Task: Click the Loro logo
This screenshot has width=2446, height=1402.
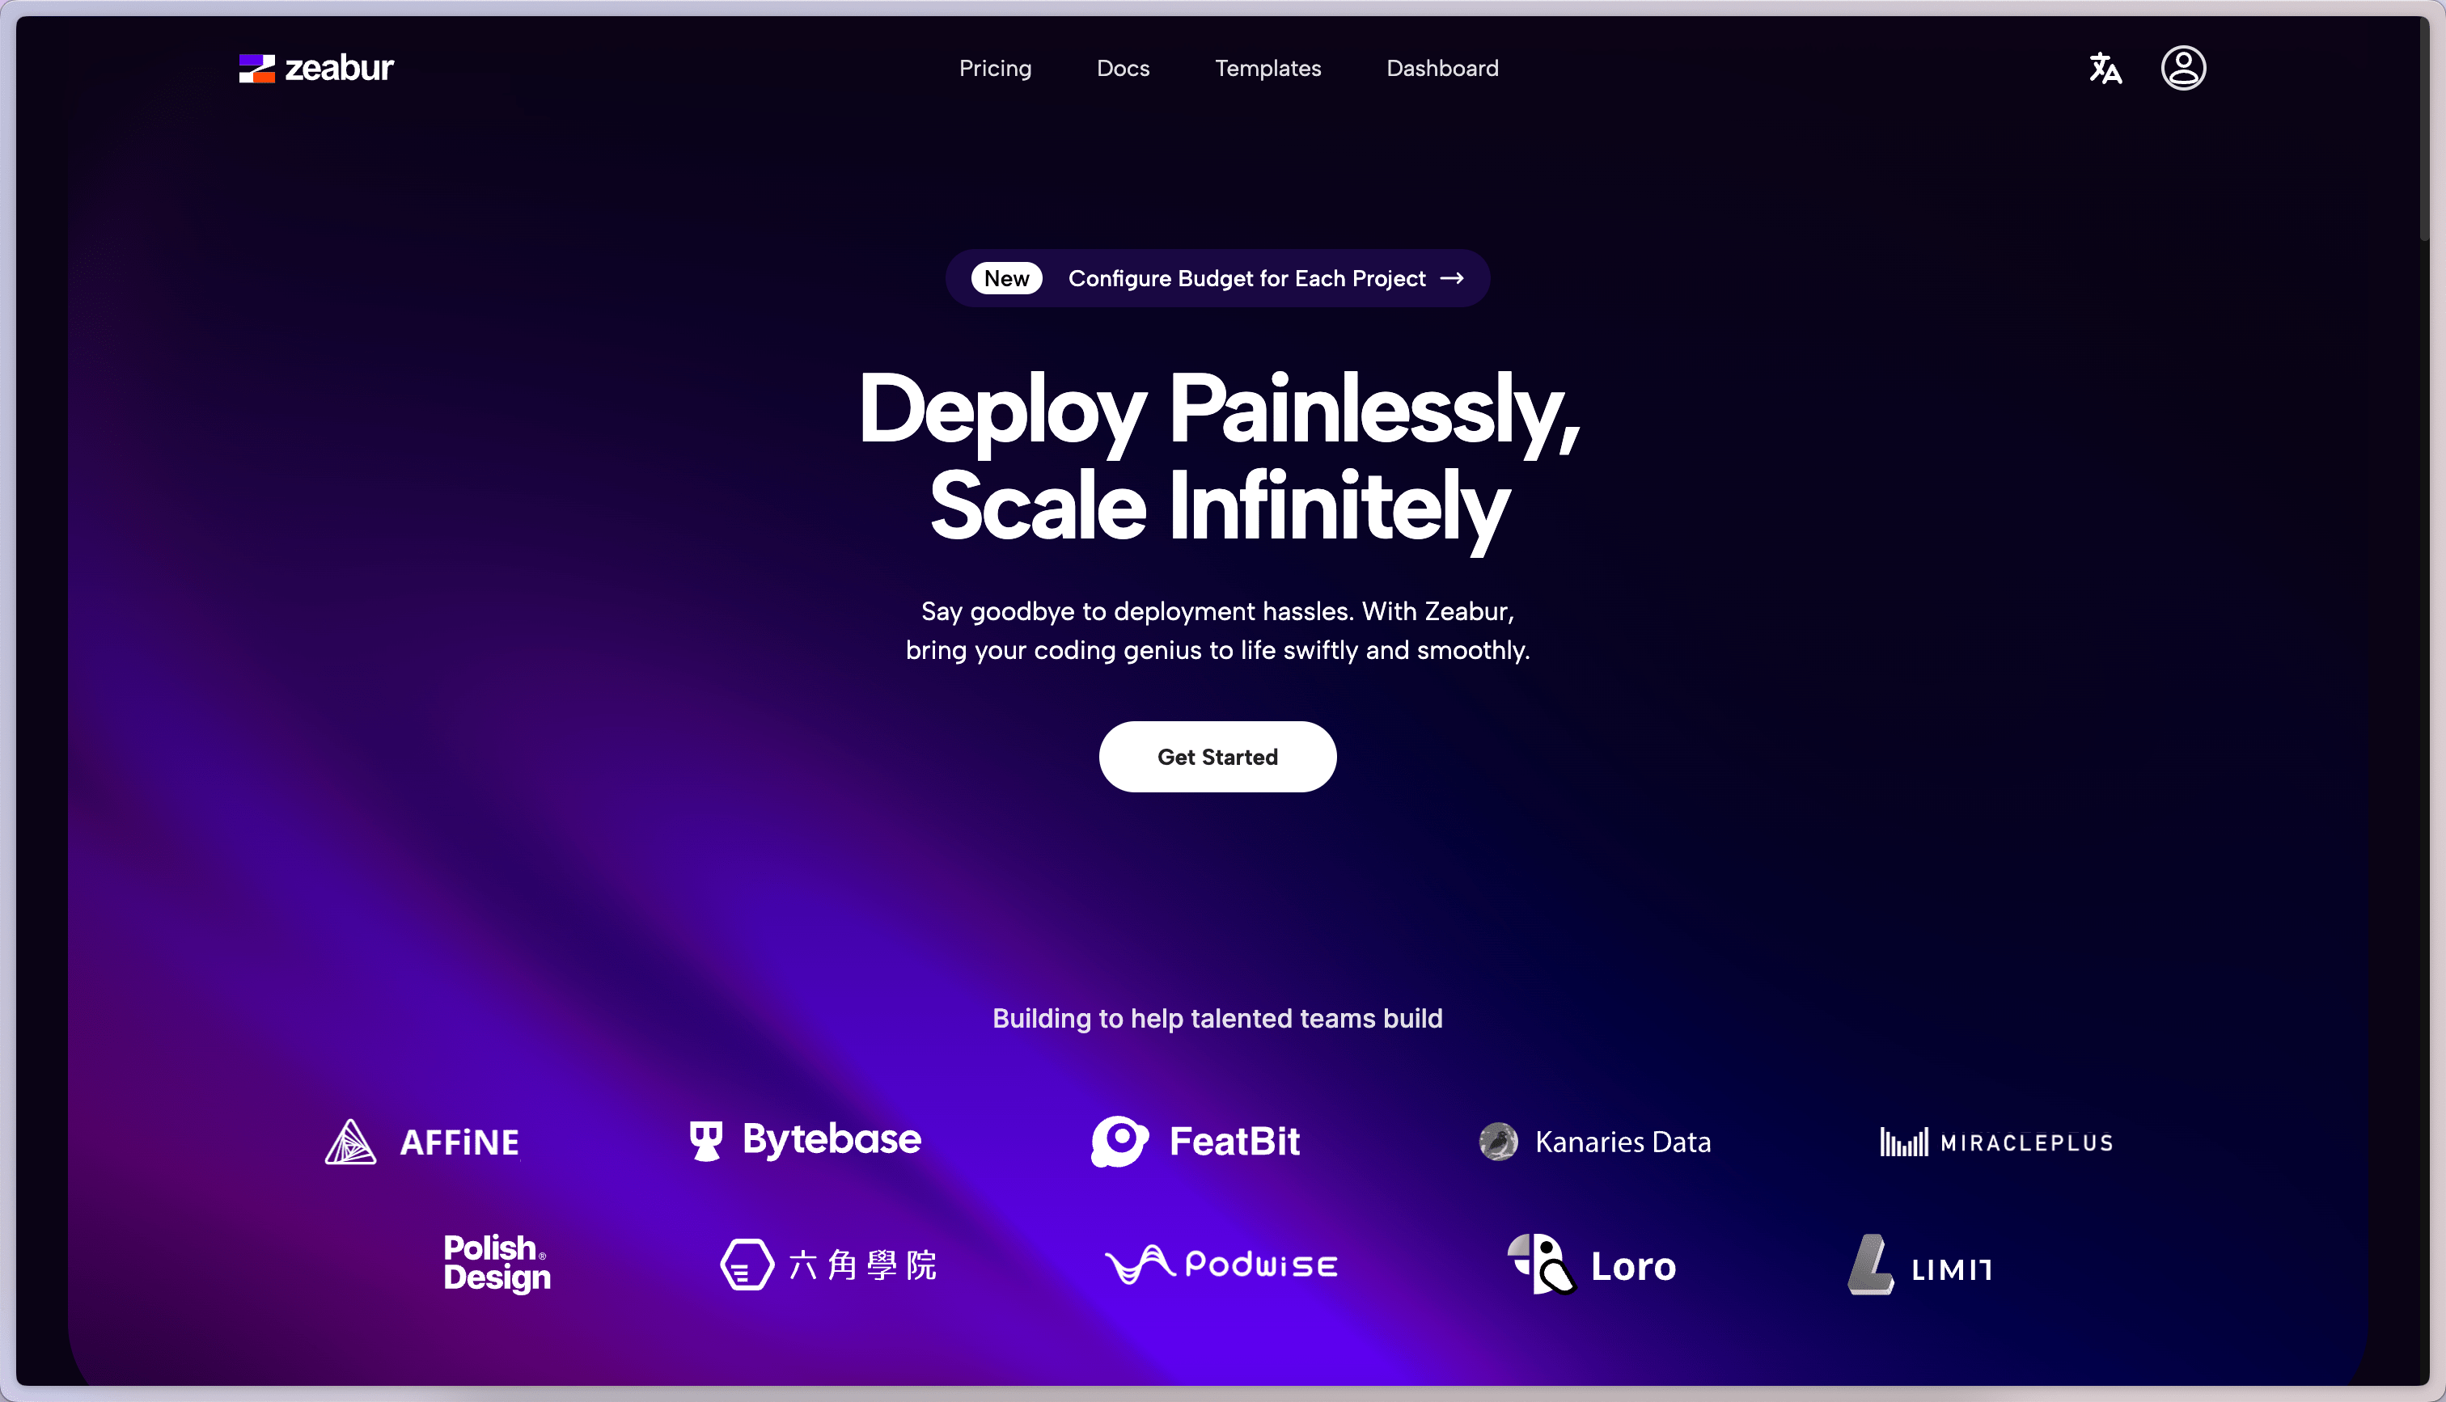Action: [x=1592, y=1265]
